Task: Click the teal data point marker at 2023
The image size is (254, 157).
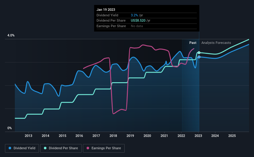Action: point(199,53)
